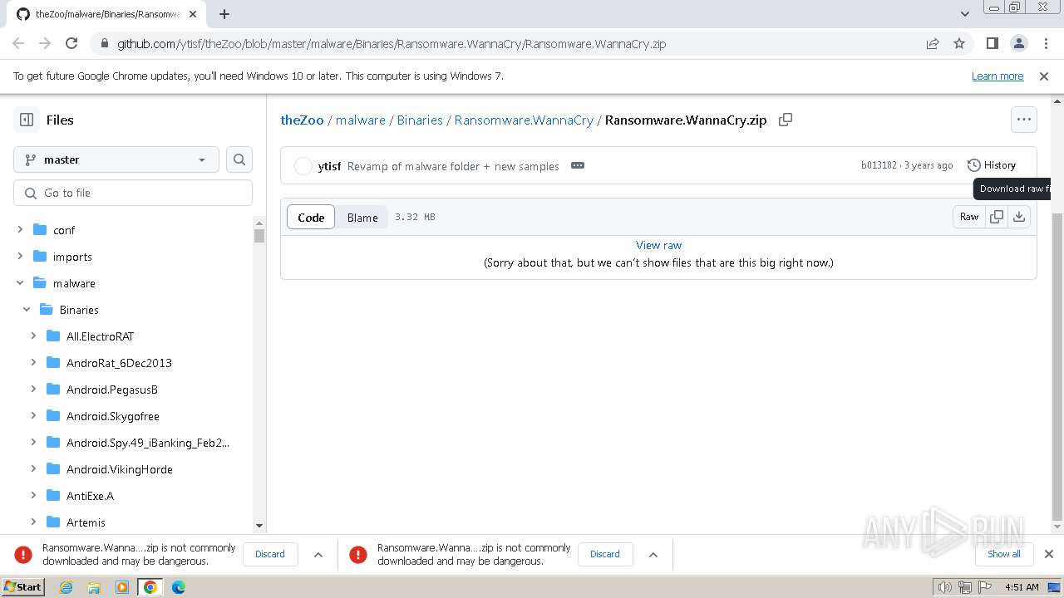
Task: Open commit hash b013182
Action: [879, 165]
